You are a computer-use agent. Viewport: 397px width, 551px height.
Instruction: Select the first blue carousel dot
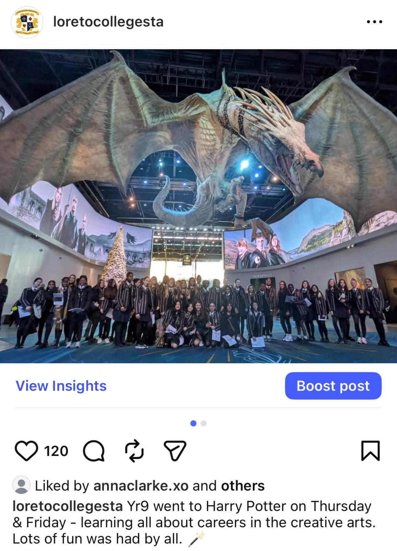(194, 423)
